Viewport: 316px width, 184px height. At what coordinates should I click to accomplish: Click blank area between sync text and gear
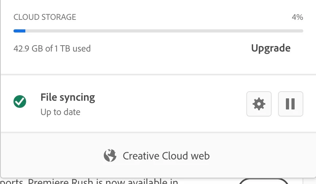click(x=170, y=104)
